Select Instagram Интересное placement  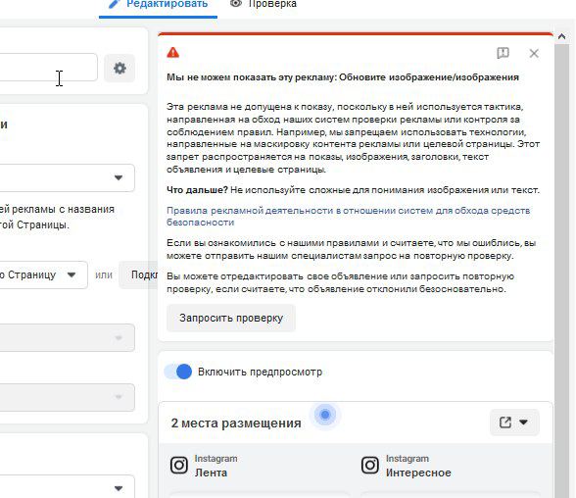pyautogui.click(x=406, y=466)
